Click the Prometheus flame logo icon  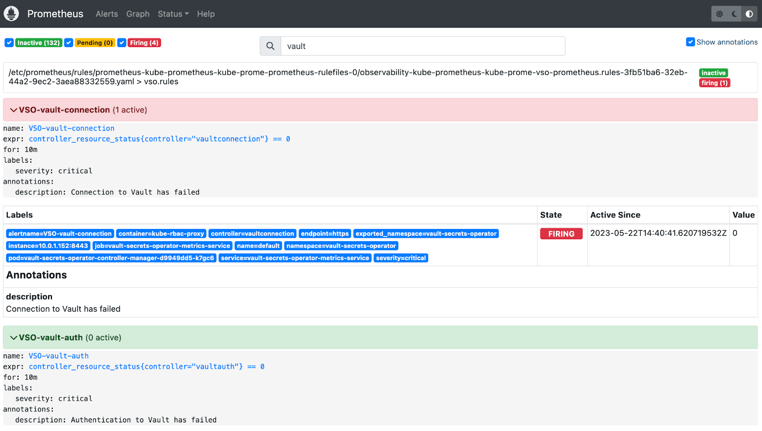point(11,14)
